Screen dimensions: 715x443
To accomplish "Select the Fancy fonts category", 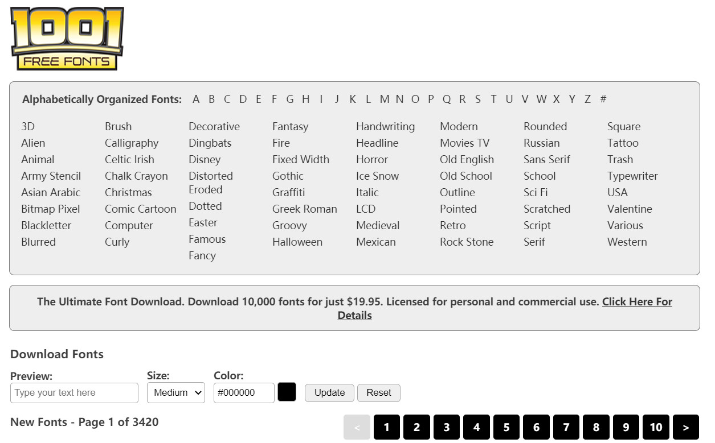I will [x=202, y=255].
